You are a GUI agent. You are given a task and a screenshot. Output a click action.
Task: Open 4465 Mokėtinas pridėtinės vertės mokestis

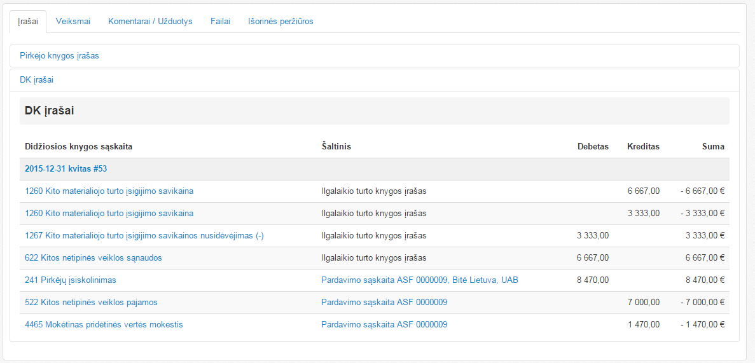click(x=104, y=324)
